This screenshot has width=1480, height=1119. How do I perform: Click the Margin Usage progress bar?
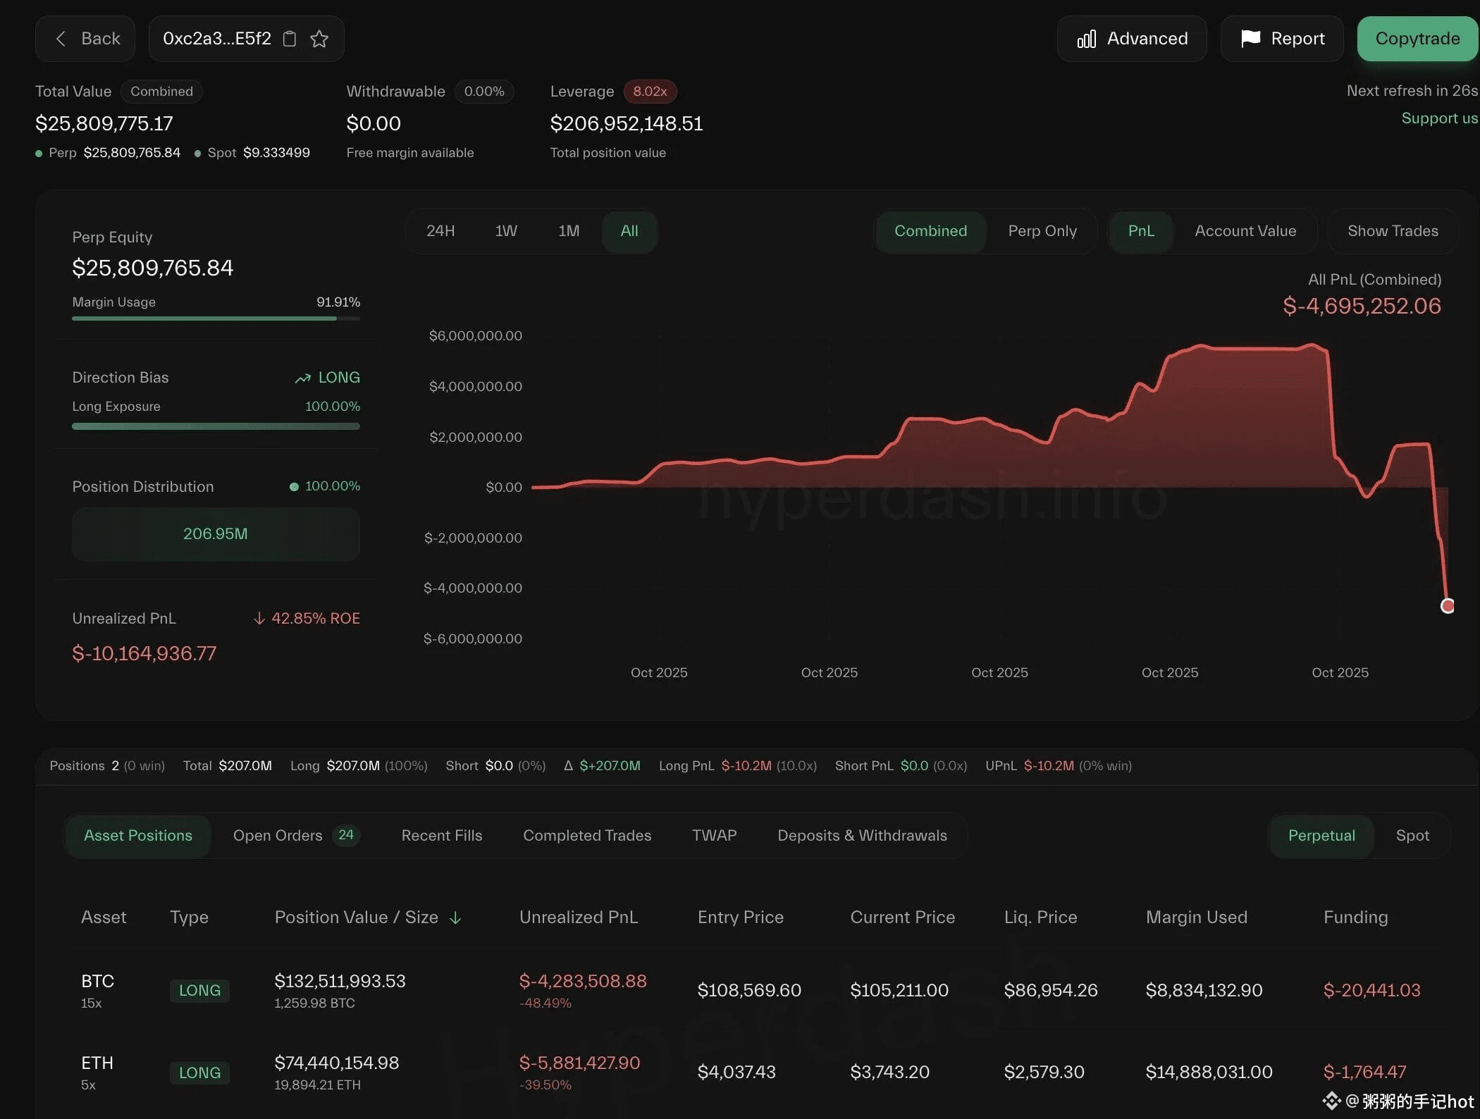[x=216, y=319]
